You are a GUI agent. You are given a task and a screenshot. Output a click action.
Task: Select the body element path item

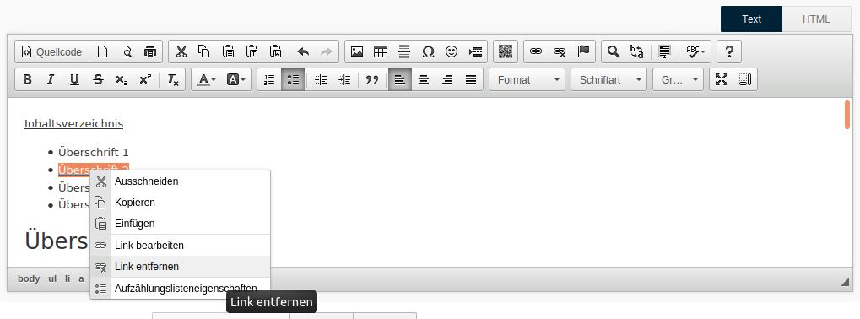click(x=29, y=279)
